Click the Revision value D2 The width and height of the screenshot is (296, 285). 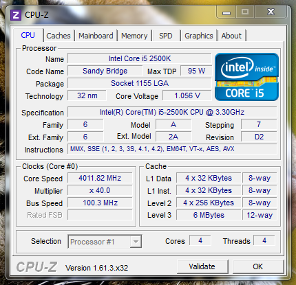click(x=259, y=137)
